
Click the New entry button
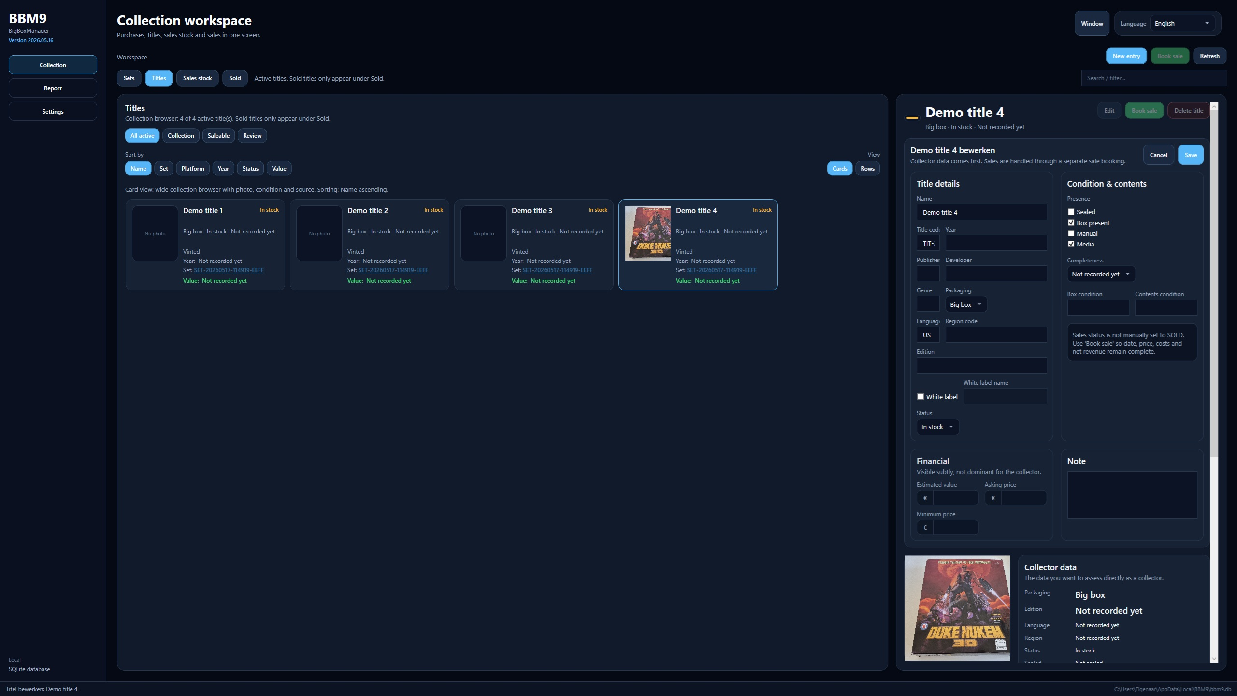1126,56
